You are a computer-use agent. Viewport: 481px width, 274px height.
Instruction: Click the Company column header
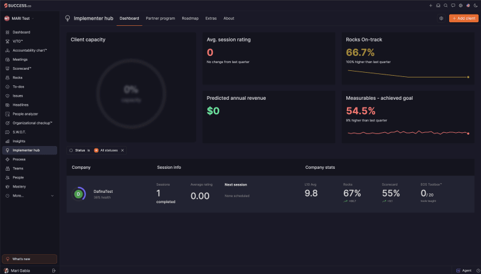[81, 167]
